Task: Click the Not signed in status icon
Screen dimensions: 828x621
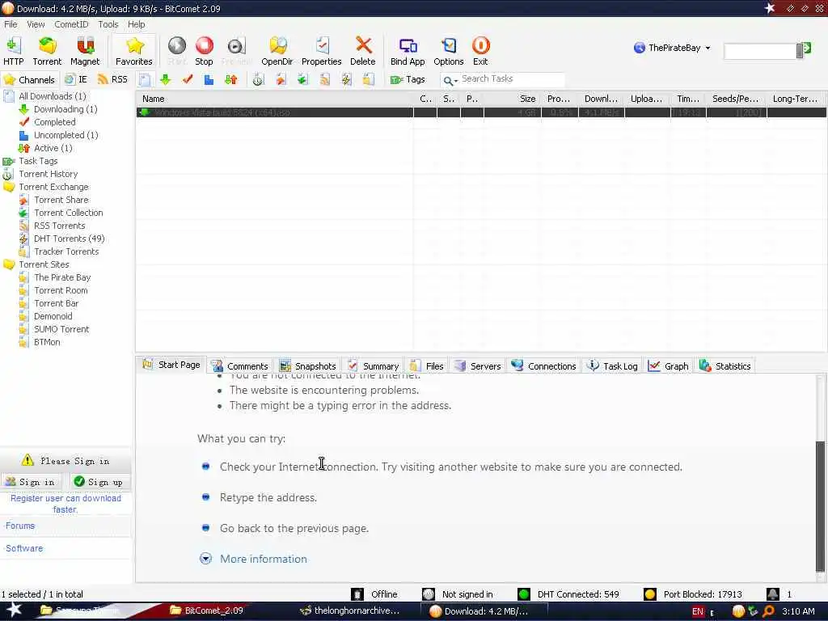Action: pyautogui.click(x=429, y=594)
